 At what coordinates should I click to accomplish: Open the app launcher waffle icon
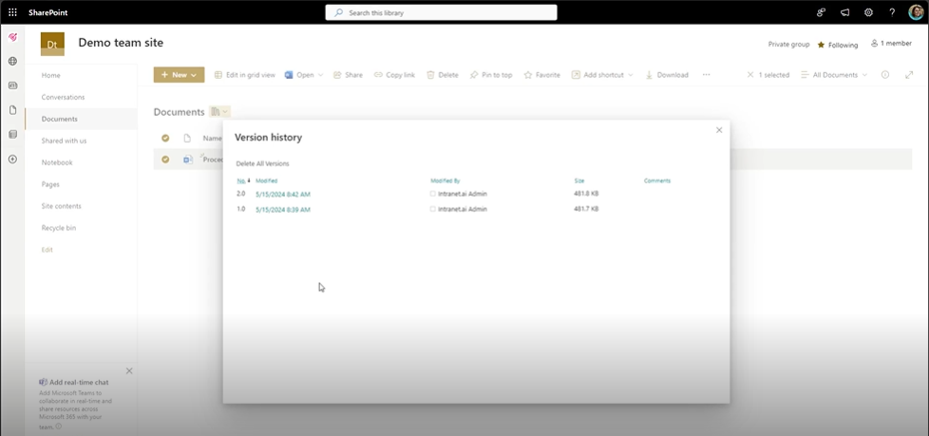[12, 12]
